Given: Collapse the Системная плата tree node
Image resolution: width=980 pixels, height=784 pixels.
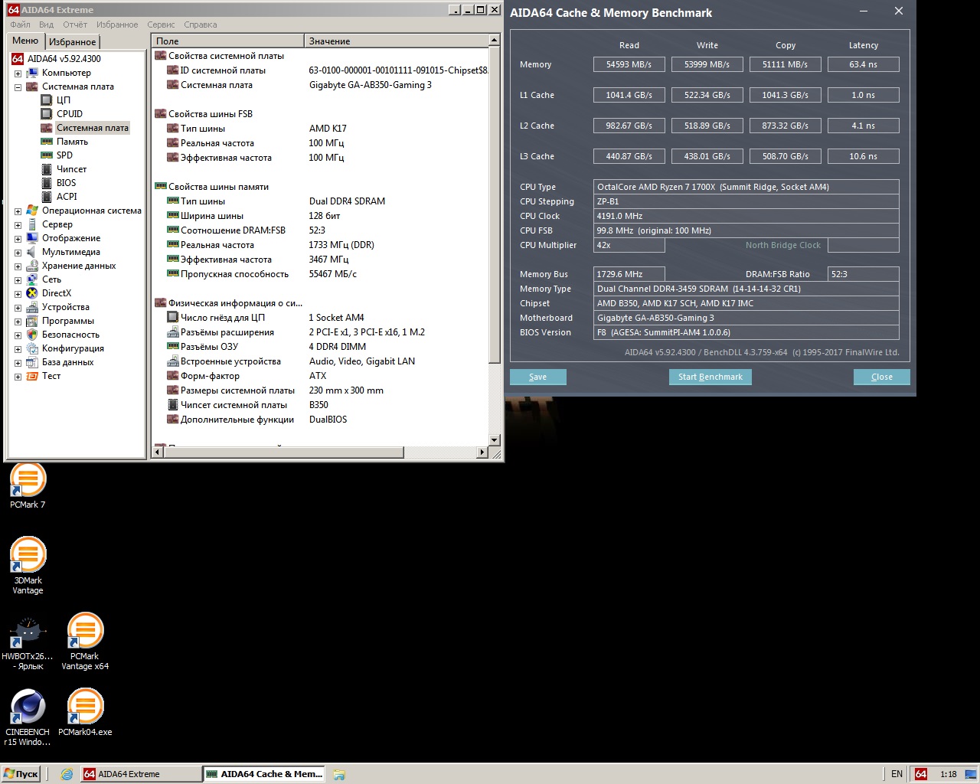Looking at the screenshot, I should coord(18,87).
